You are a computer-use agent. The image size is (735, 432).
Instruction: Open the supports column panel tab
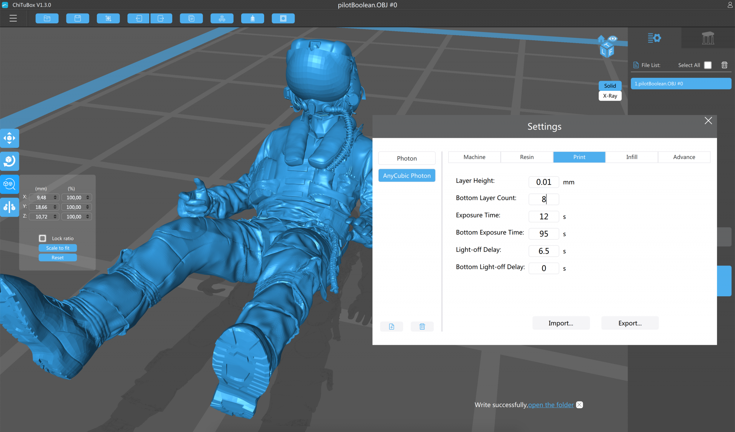[x=708, y=38]
